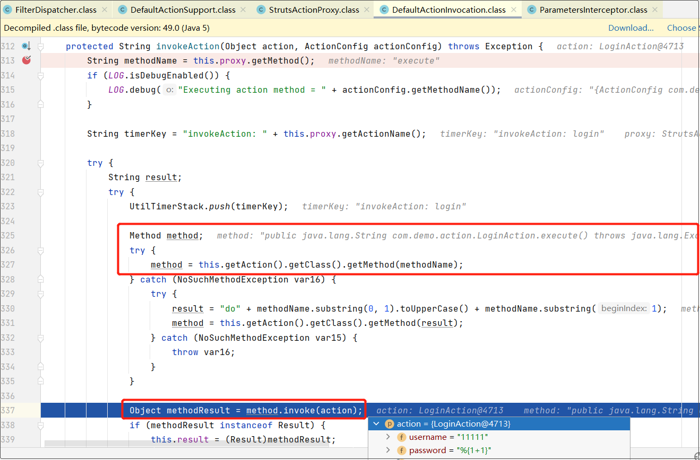
Task: Collapse the inner try block on line 322
Action: [40, 192]
